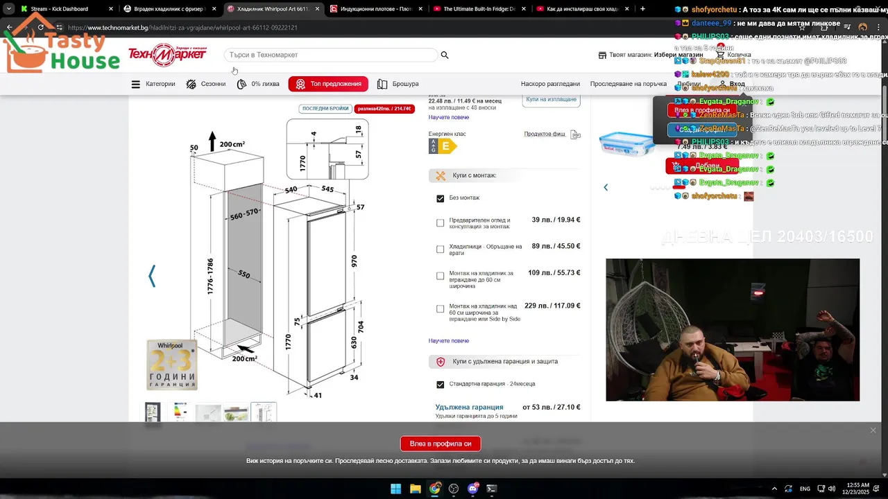Viewport: 888px width, 499px height.
Task: Check Предварителен оглед и консултация за монтаж
Action: (440, 223)
